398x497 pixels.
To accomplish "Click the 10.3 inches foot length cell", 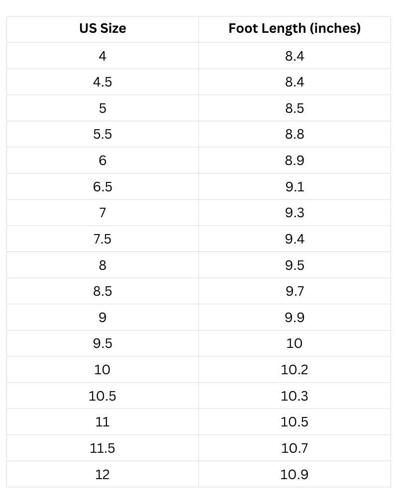I will pos(295,396).
